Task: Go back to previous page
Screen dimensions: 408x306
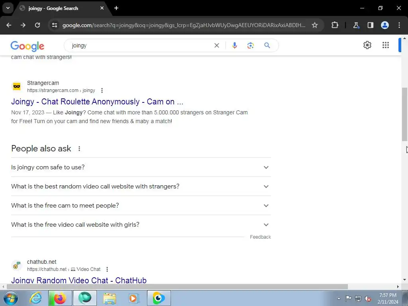Action: pyautogui.click(x=9, y=25)
